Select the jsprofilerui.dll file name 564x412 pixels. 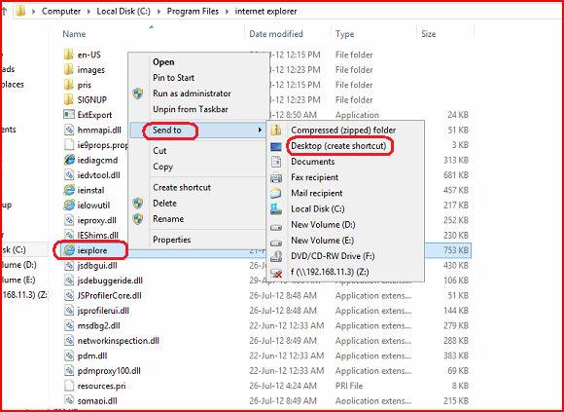coord(103,311)
